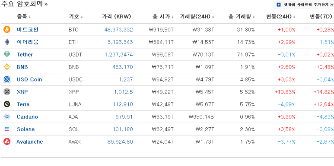
Task: Click Tether 24H volume ₩70.13T
Action: pyautogui.click(x=203, y=55)
